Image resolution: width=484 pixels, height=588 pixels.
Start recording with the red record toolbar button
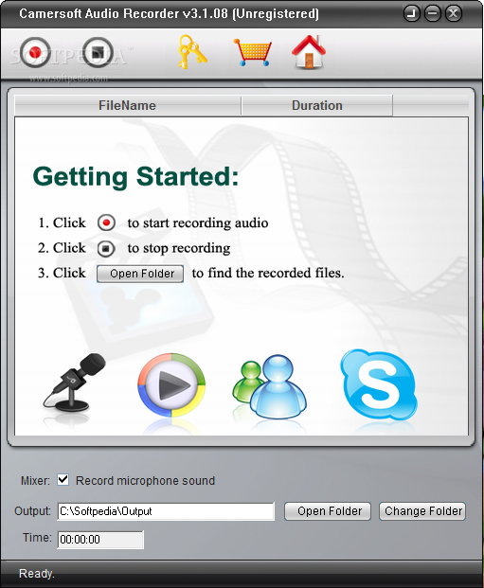(x=35, y=52)
